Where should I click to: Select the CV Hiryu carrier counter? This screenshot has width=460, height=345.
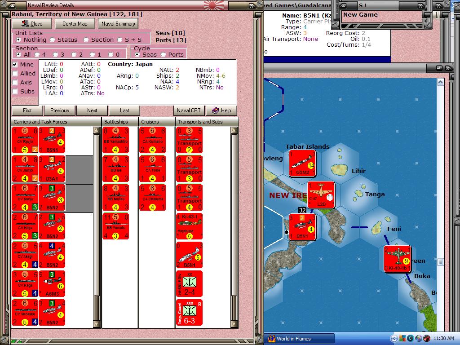[x=25, y=226]
